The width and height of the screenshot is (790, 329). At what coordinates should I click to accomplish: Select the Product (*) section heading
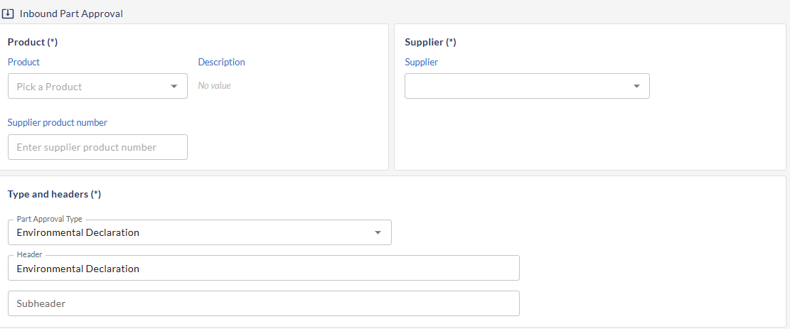(33, 42)
